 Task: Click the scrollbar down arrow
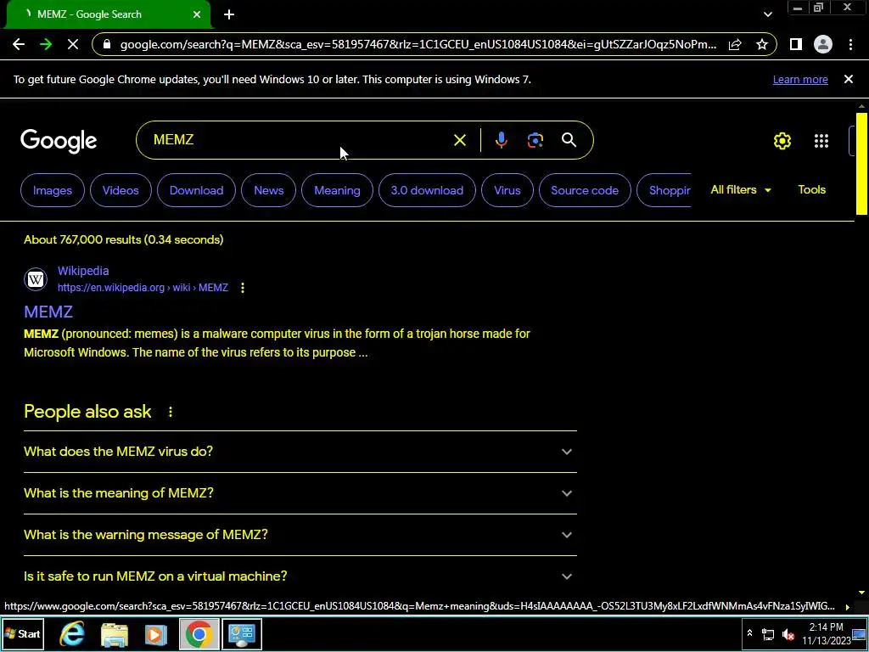pos(861,593)
